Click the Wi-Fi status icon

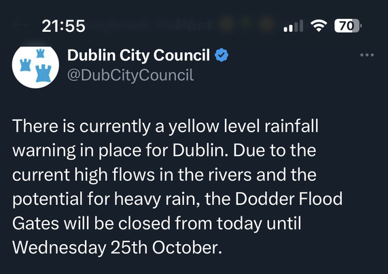[319, 26]
